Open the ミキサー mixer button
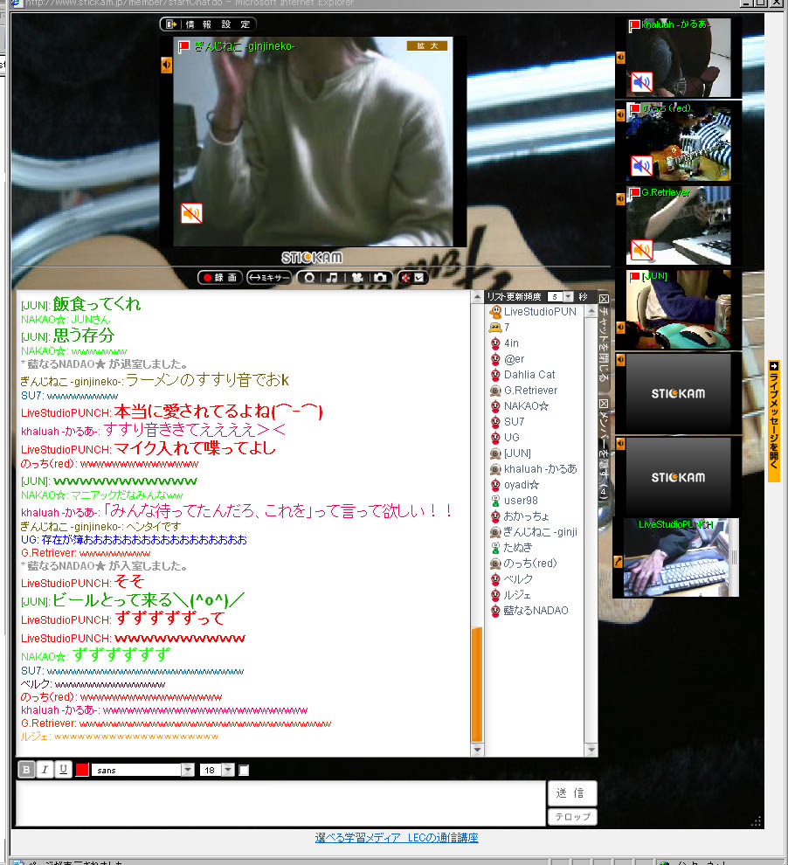Image resolution: width=788 pixels, height=865 pixels. pos(268,278)
